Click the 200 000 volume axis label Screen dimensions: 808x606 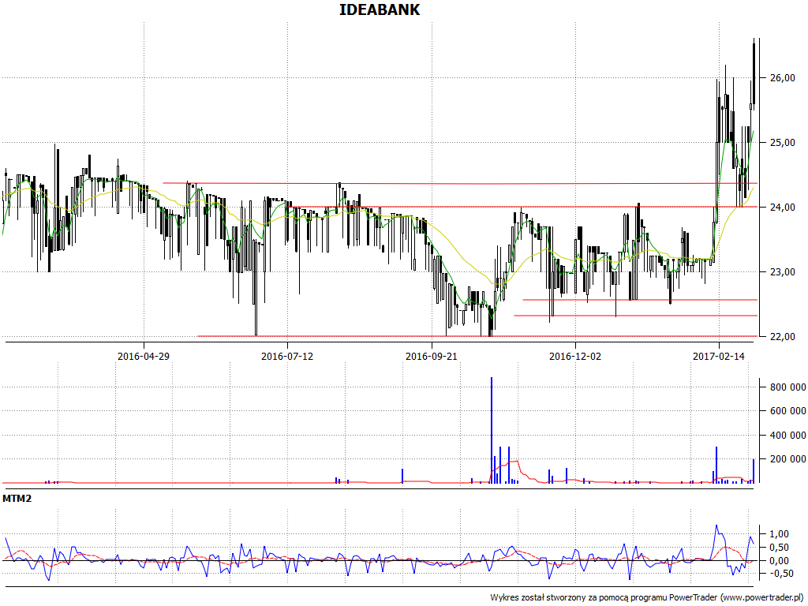point(788,458)
